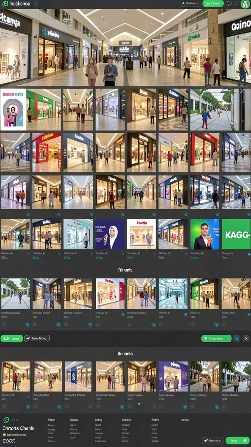This screenshot has width=251, height=447.
Task: Toggle the blue check under the two blue-shirted people card
Action: pos(59,324)
